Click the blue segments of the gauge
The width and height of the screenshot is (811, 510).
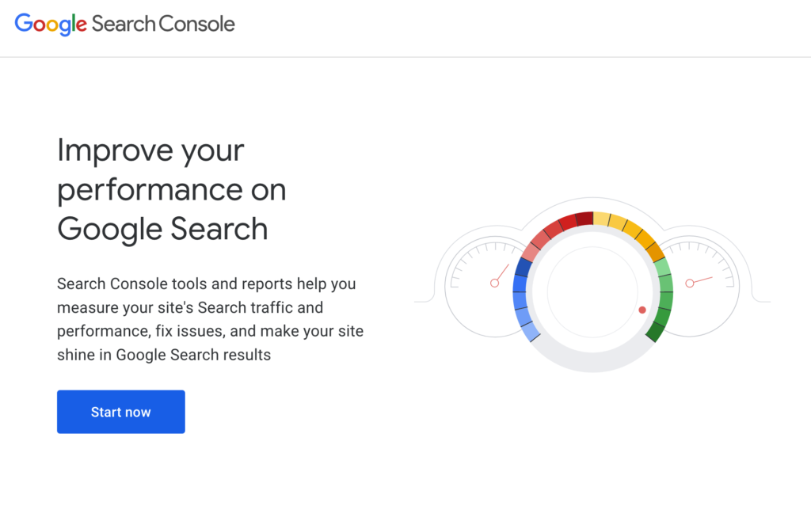(x=524, y=300)
